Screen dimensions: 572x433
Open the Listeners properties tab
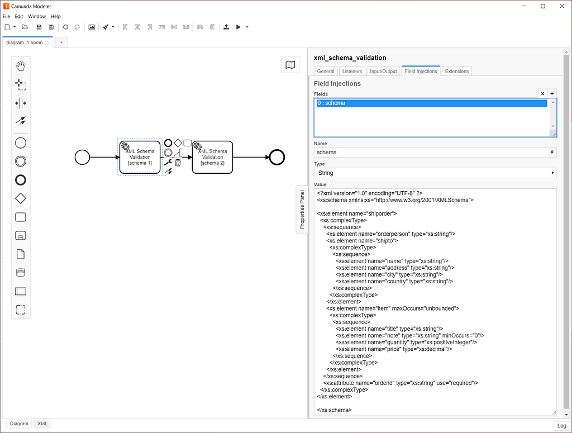(352, 71)
